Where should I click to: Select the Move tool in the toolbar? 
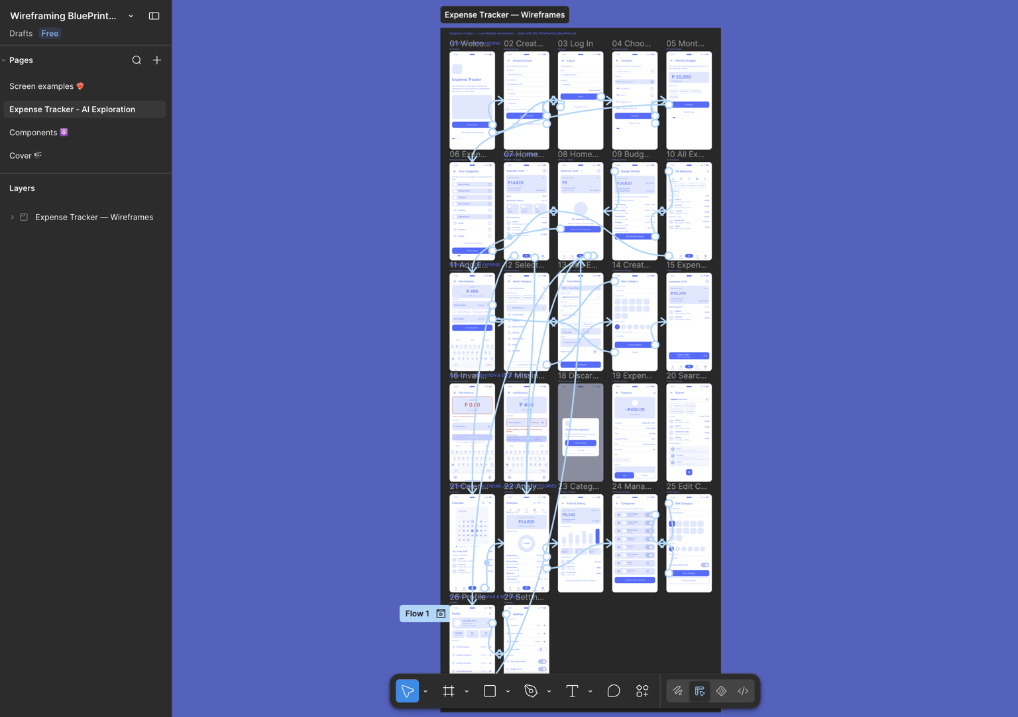[x=407, y=691]
